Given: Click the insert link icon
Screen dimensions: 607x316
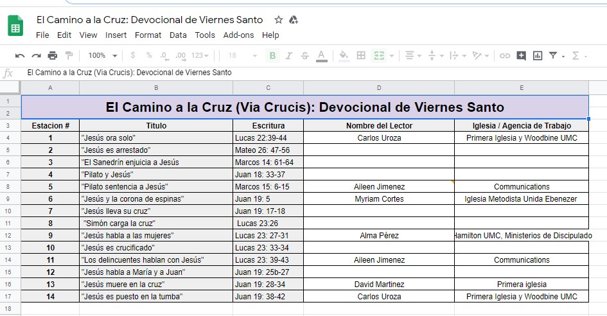Looking at the screenshot, I should coord(505,56).
